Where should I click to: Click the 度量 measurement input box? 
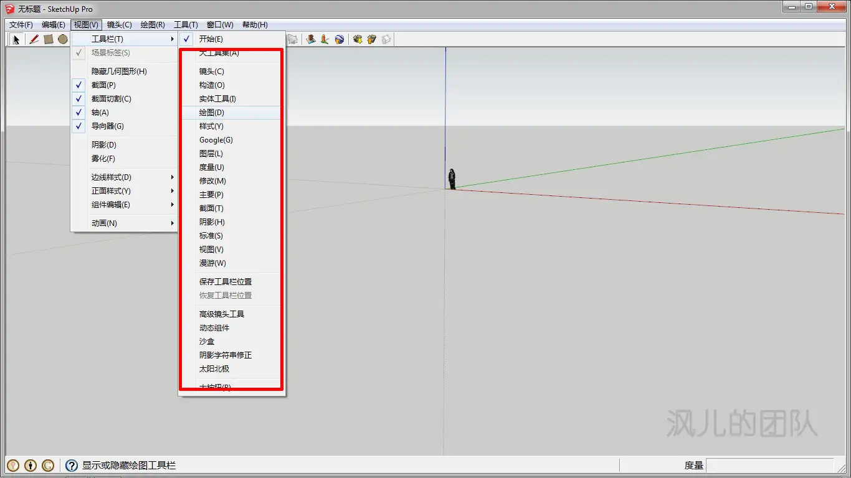pos(769,465)
